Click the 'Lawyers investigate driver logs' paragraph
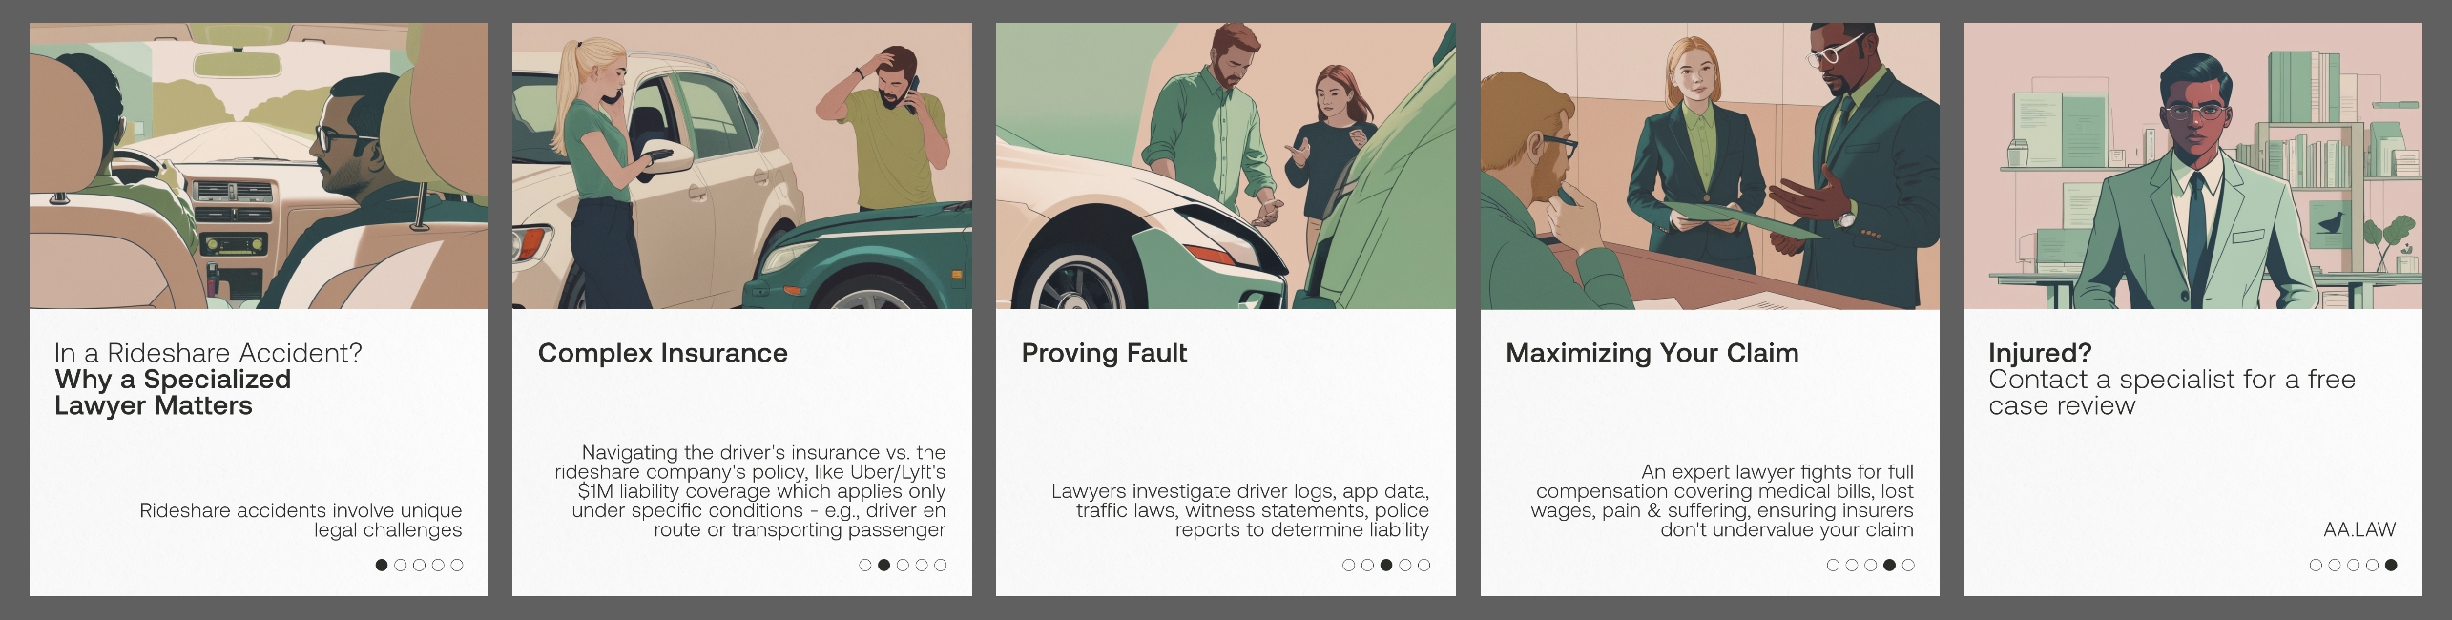This screenshot has height=620, width=2452. tap(1240, 510)
